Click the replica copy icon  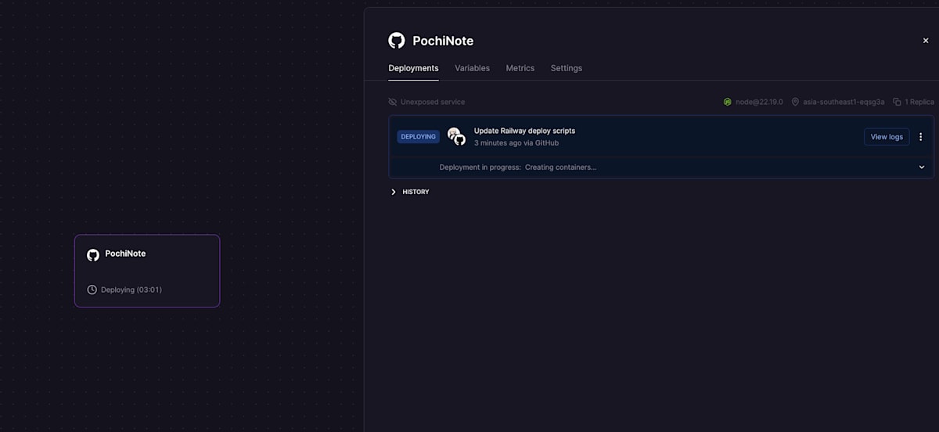click(897, 102)
